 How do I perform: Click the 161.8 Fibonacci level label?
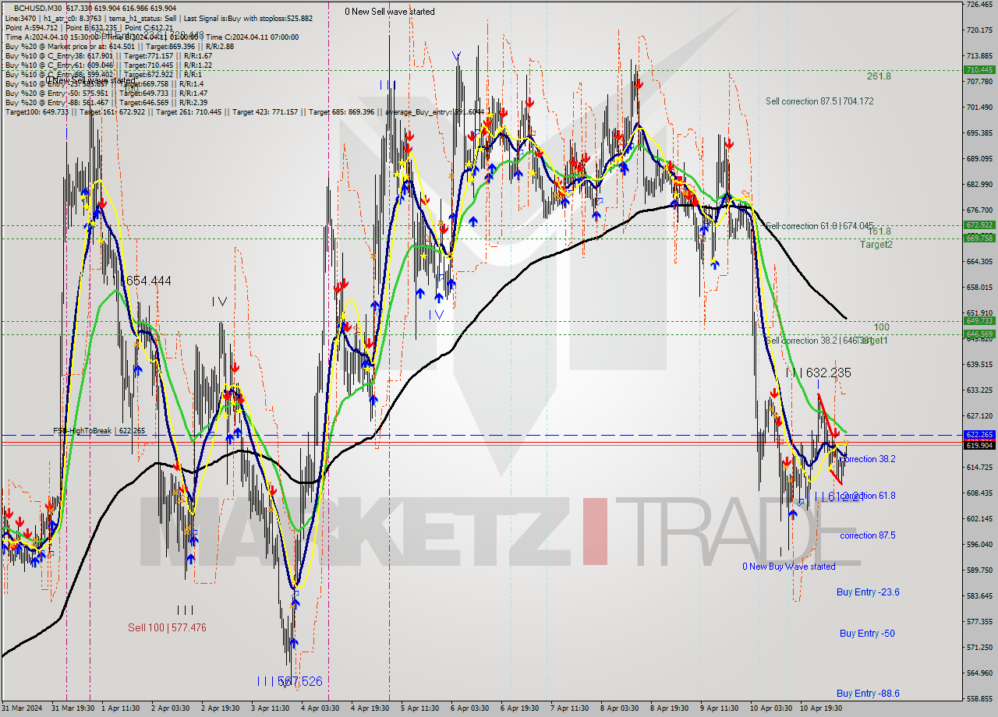pyautogui.click(x=879, y=231)
